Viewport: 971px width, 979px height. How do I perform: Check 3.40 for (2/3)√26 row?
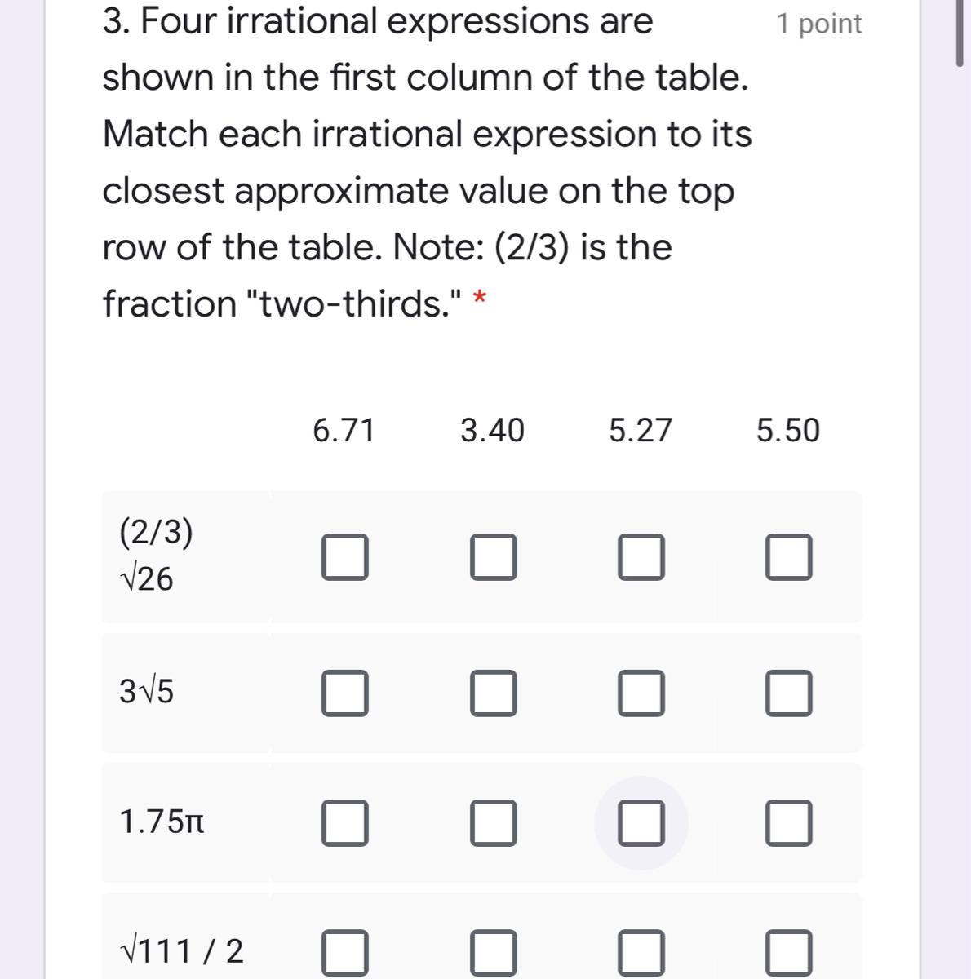(x=493, y=557)
